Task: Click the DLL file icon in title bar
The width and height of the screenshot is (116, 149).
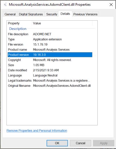Action: point(5,5)
